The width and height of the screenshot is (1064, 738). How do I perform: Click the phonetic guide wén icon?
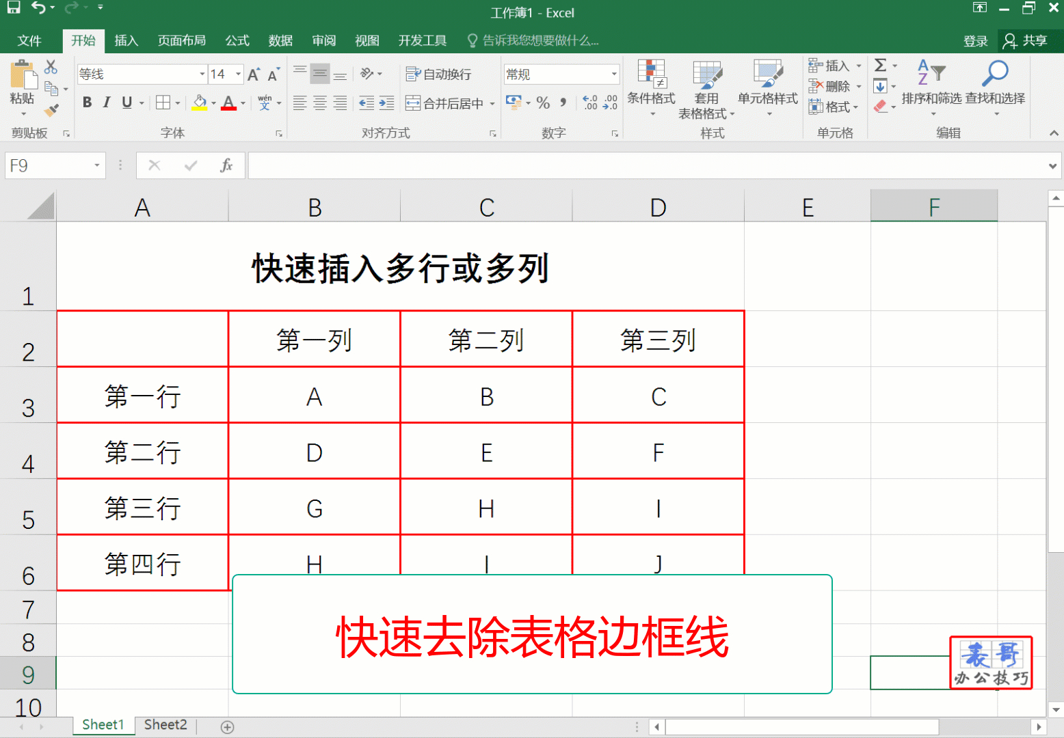coord(265,102)
